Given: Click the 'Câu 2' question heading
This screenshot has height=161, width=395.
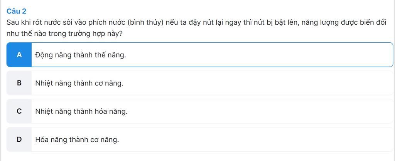Looking at the screenshot, I should pos(16,11).
